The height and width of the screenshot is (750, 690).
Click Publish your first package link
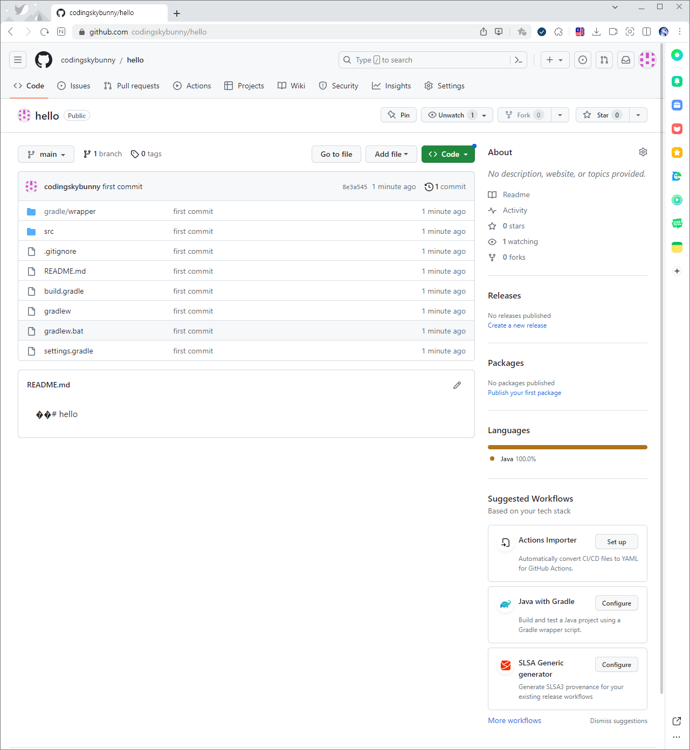pyautogui.click(x=525, y=393)
